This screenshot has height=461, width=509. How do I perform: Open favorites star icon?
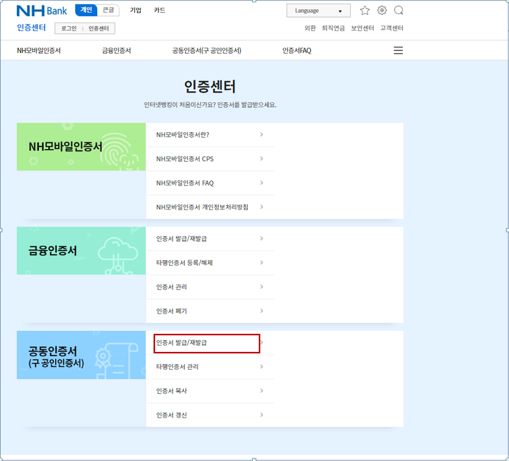[365, 11]
